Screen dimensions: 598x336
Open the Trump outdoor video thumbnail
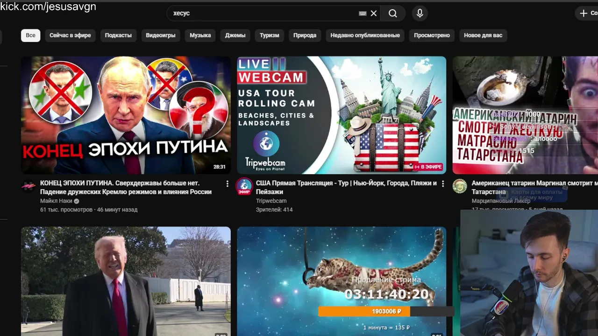coord(126,281)
